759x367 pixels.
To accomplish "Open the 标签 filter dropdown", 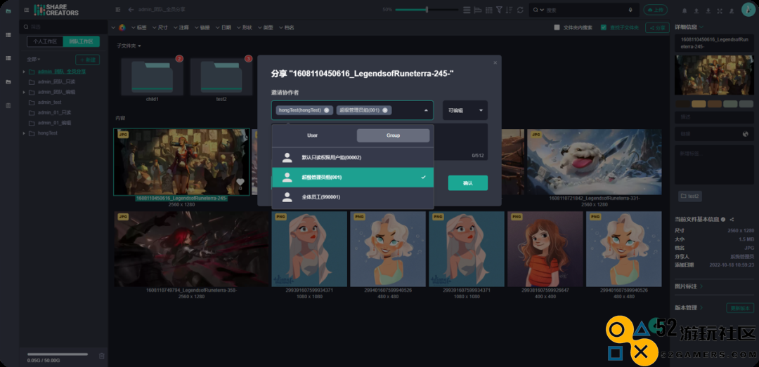I will tap(138, 27).
